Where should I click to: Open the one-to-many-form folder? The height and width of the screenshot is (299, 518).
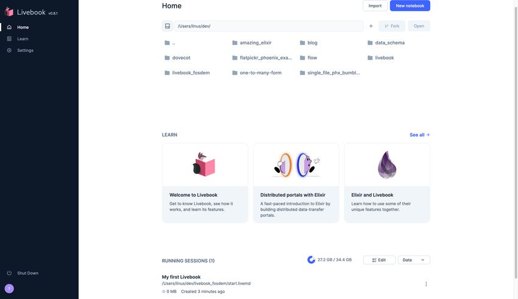[257, 72]
